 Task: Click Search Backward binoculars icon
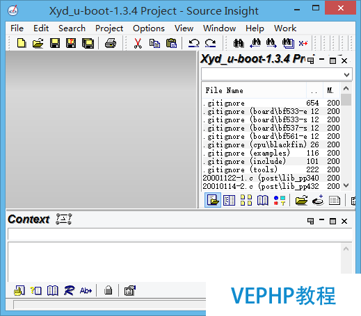(255, 43)
